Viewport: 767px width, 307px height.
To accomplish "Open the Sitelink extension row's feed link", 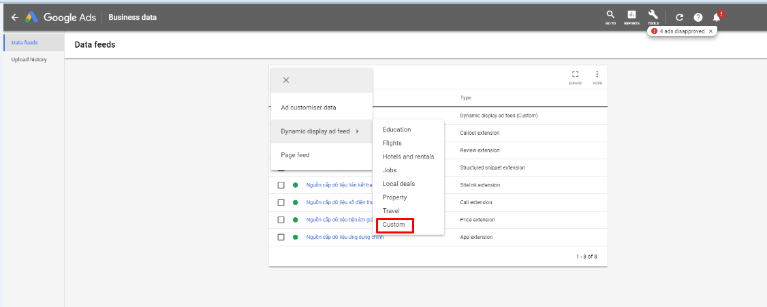I will [339, 185].
